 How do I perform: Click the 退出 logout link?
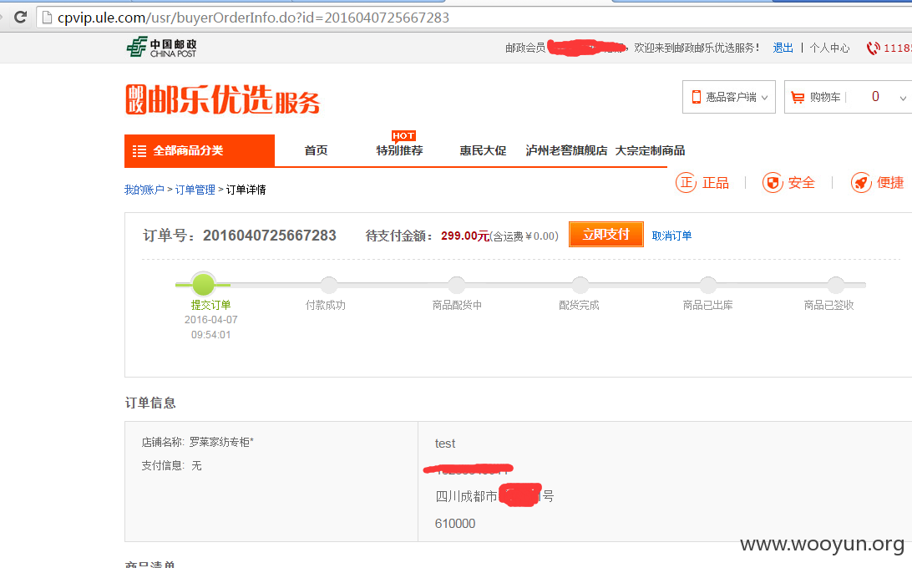[x=783, y=48]
